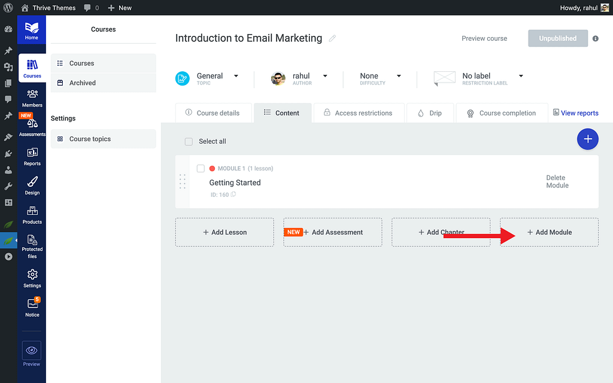Click the blue plus add button

(587, 139)
